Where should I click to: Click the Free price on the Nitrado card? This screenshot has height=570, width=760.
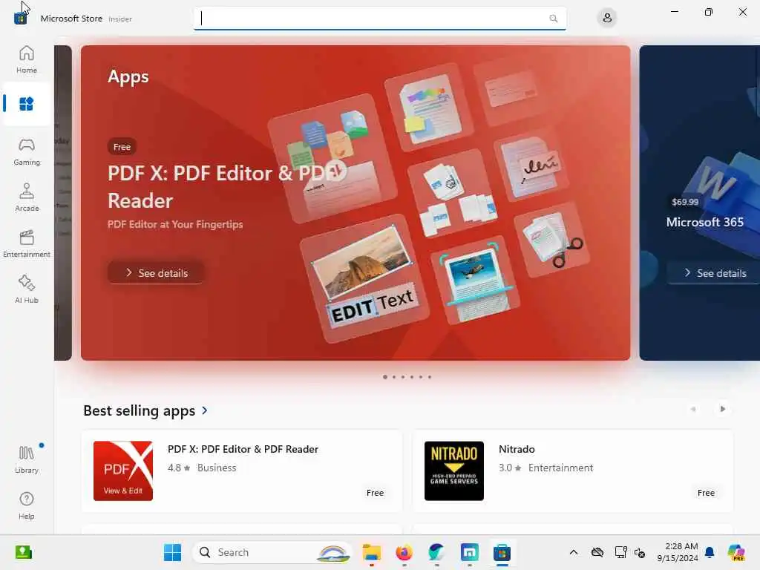[707, 493]
